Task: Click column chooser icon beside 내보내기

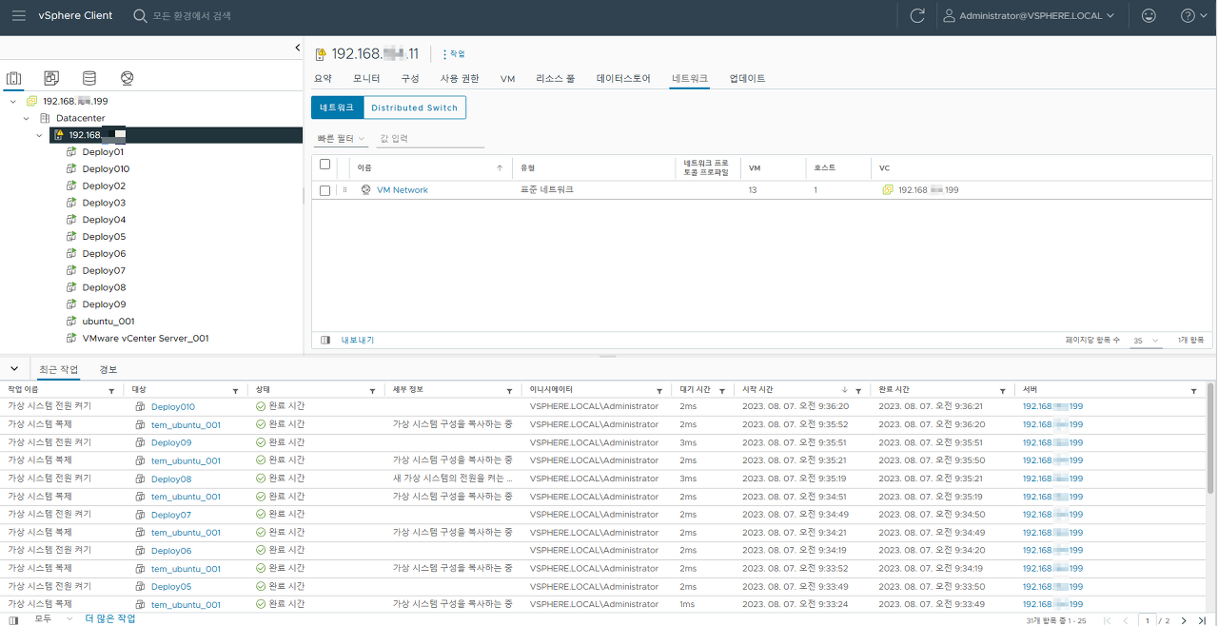Action: 325,340
